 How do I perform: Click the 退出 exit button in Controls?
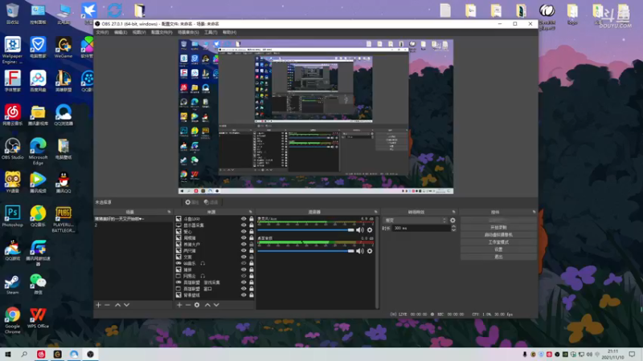498,257
